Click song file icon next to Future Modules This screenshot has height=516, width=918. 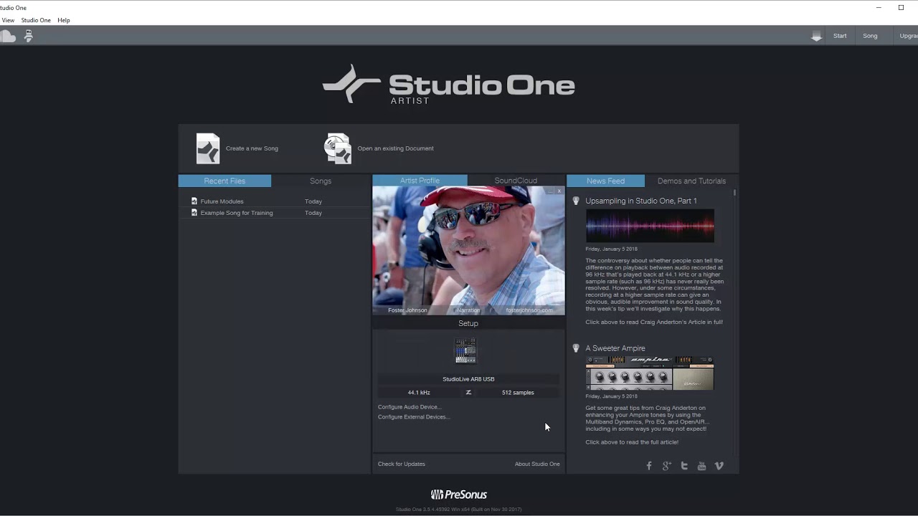[194, 201]
